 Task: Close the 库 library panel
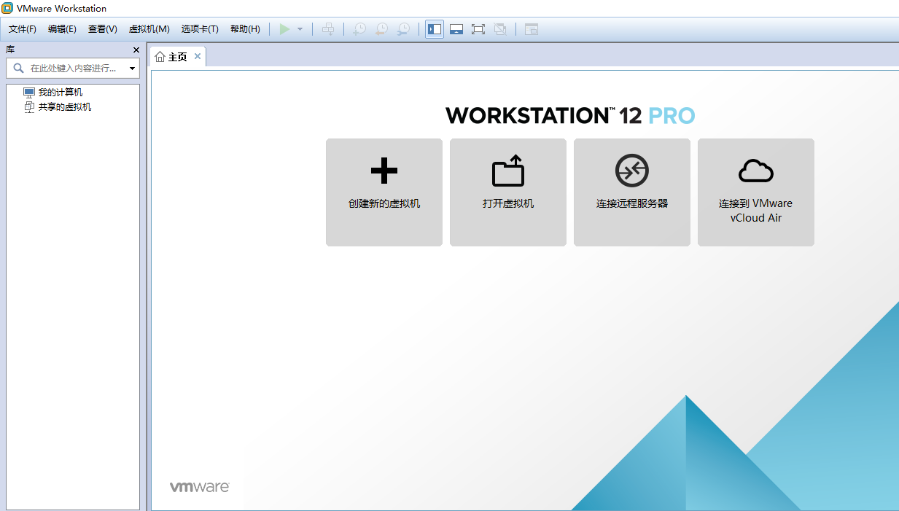[x=136, y=50]
